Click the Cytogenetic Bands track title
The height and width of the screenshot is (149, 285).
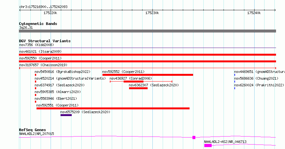point(38,24)
